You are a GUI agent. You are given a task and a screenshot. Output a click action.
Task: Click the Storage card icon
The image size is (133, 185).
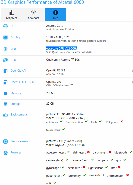pos(5,104)
